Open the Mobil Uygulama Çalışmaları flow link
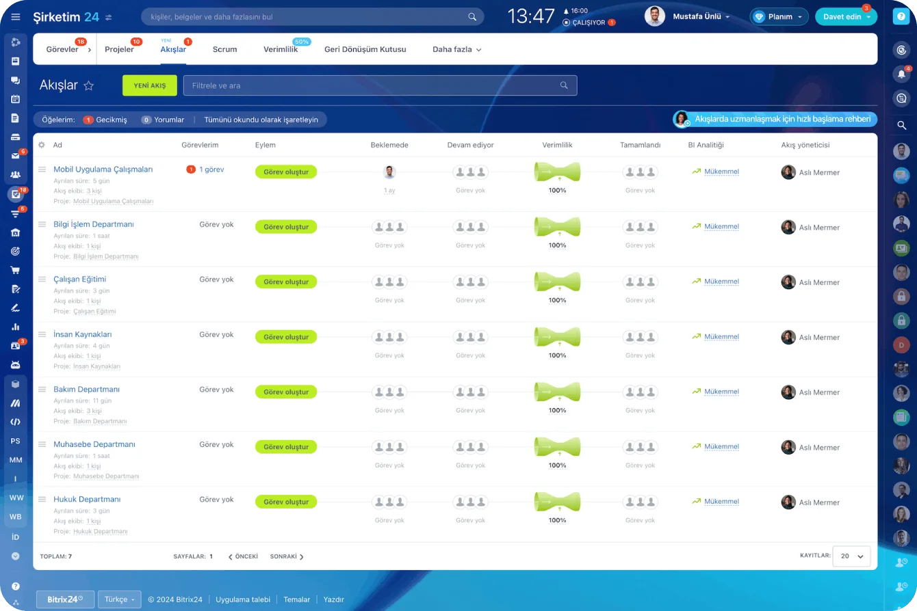 103,169
